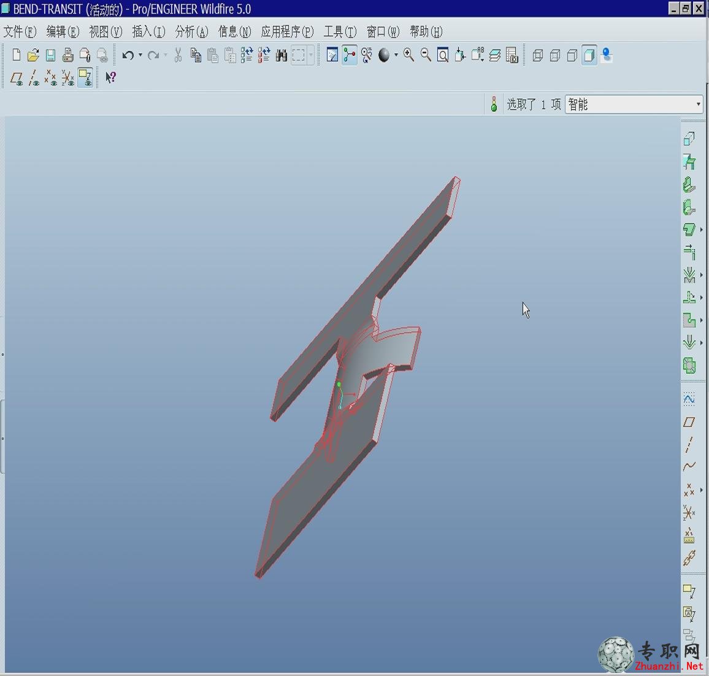Image resolution: width=709 pixels, height=676 pixels.
Task: Open the layers manager
Action: click(x=495, y=55)
